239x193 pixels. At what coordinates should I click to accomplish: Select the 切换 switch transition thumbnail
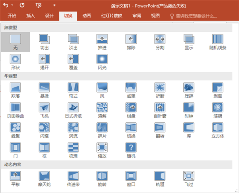[131, 130]
